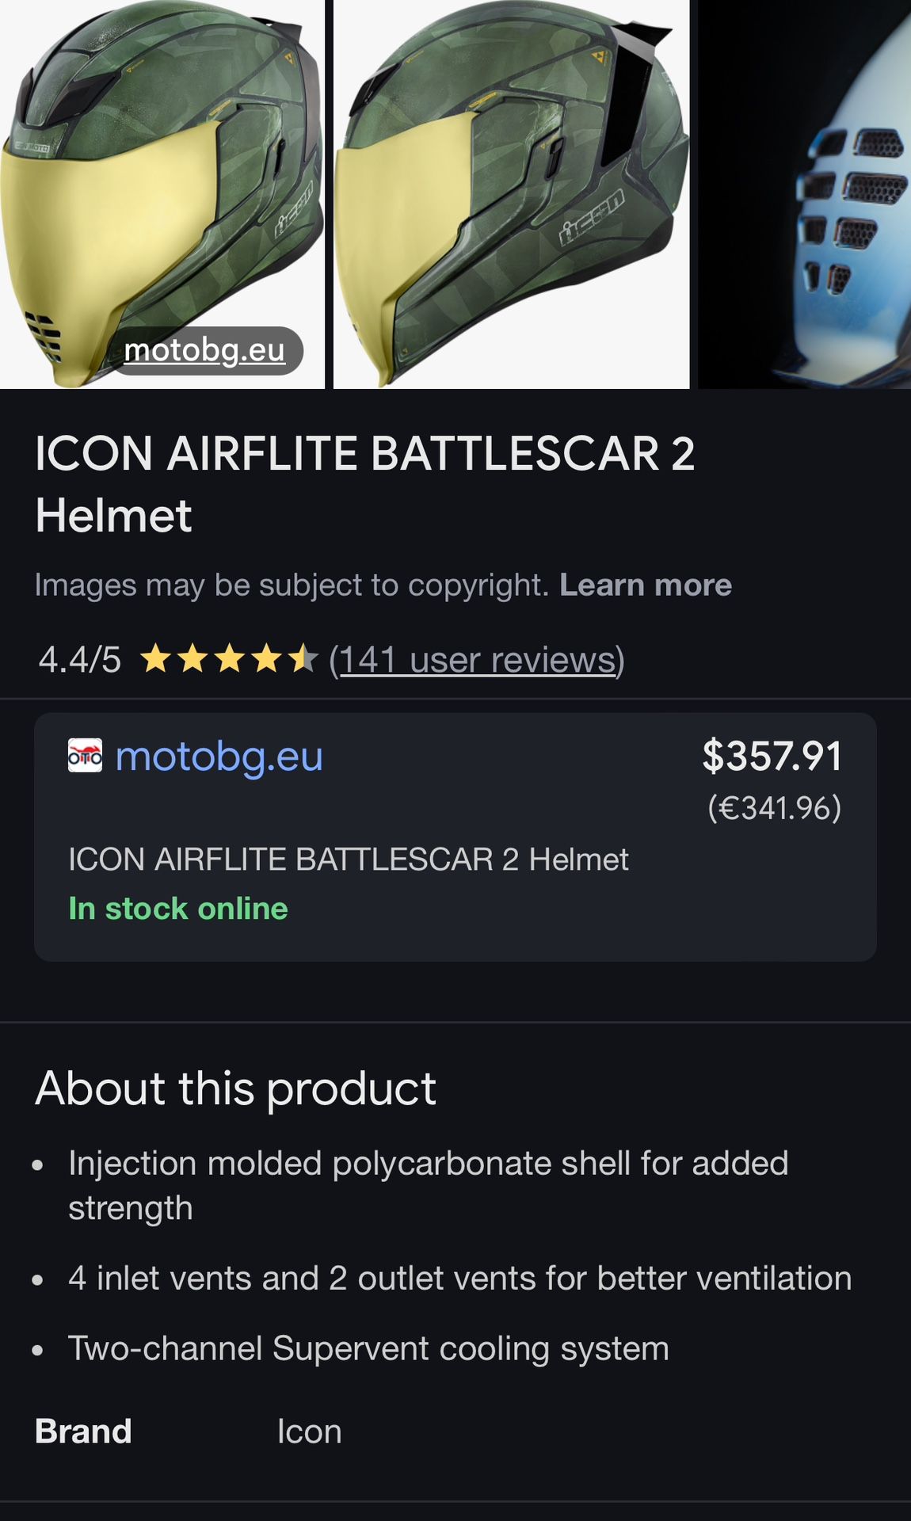Click the Icon brand value

309,1431
